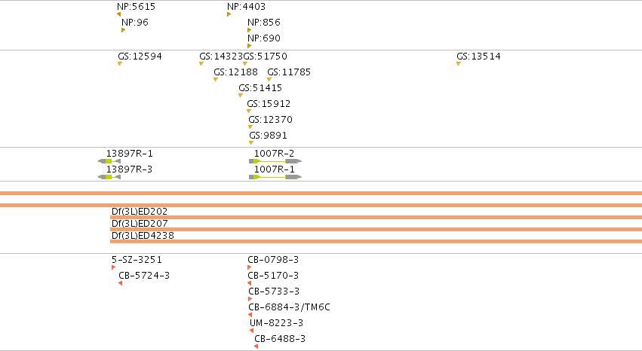Viewport: 642px width, 351px height.
Task: Click the Df(3L)ED202 label text
Action: [140, 212]
